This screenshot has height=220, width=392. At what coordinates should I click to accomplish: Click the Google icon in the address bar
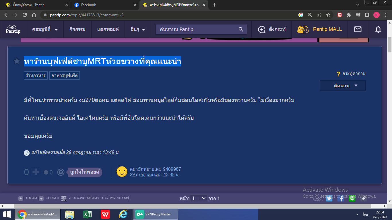click(301, 15)
